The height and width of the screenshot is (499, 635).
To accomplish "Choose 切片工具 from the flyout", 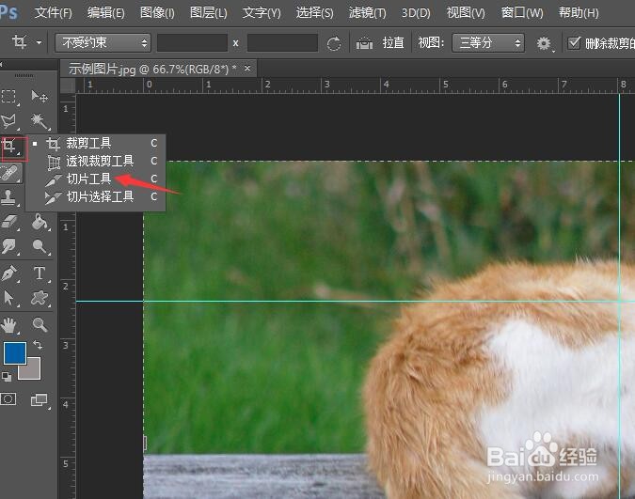I will (96, 179).
